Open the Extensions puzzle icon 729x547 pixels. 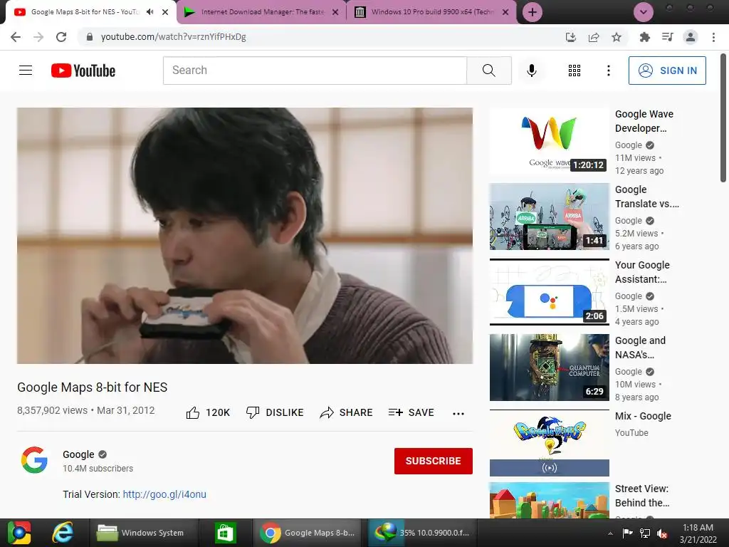tap(644, 37)
